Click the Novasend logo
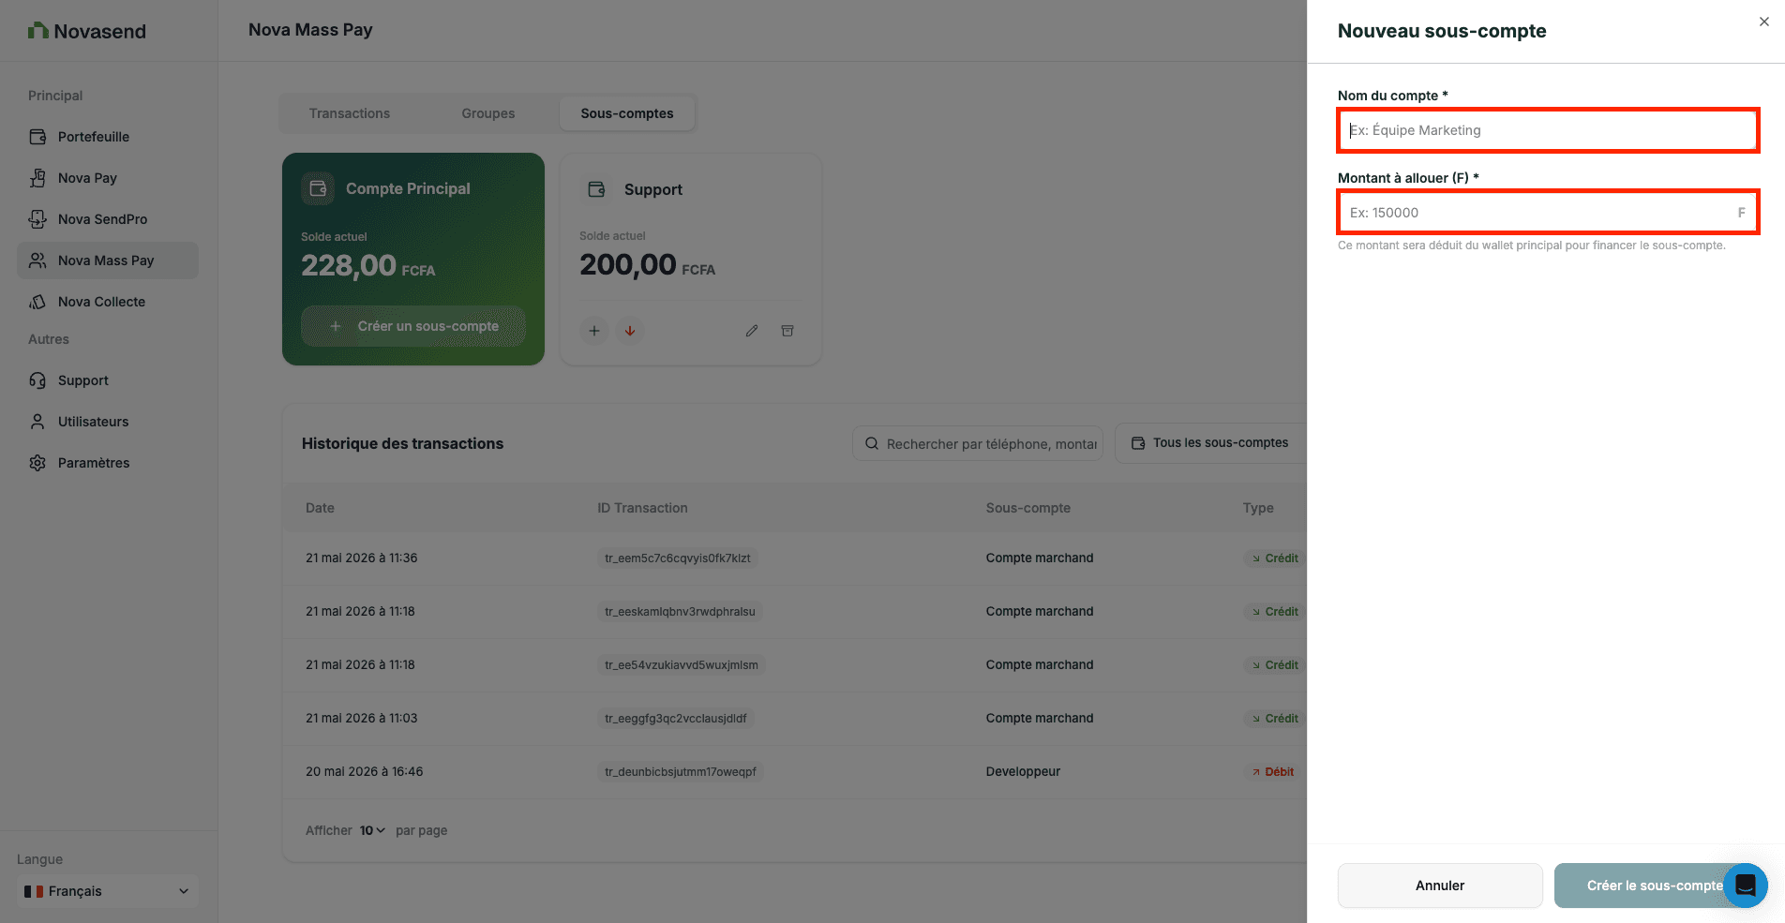 87,31
